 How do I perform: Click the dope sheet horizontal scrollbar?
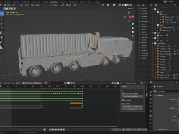[59, 127]
